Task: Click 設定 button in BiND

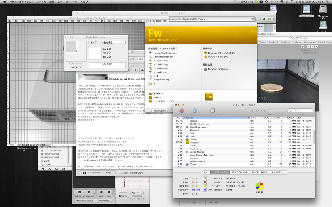Action: click(123, 196)
